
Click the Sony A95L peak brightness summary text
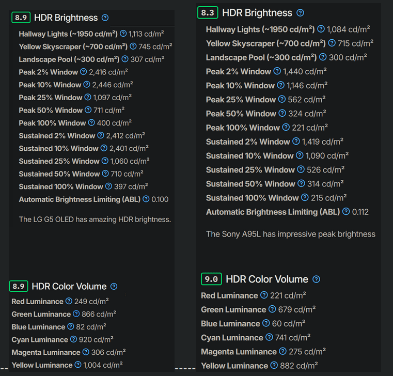pyautogui.click(x=290, y=234)
